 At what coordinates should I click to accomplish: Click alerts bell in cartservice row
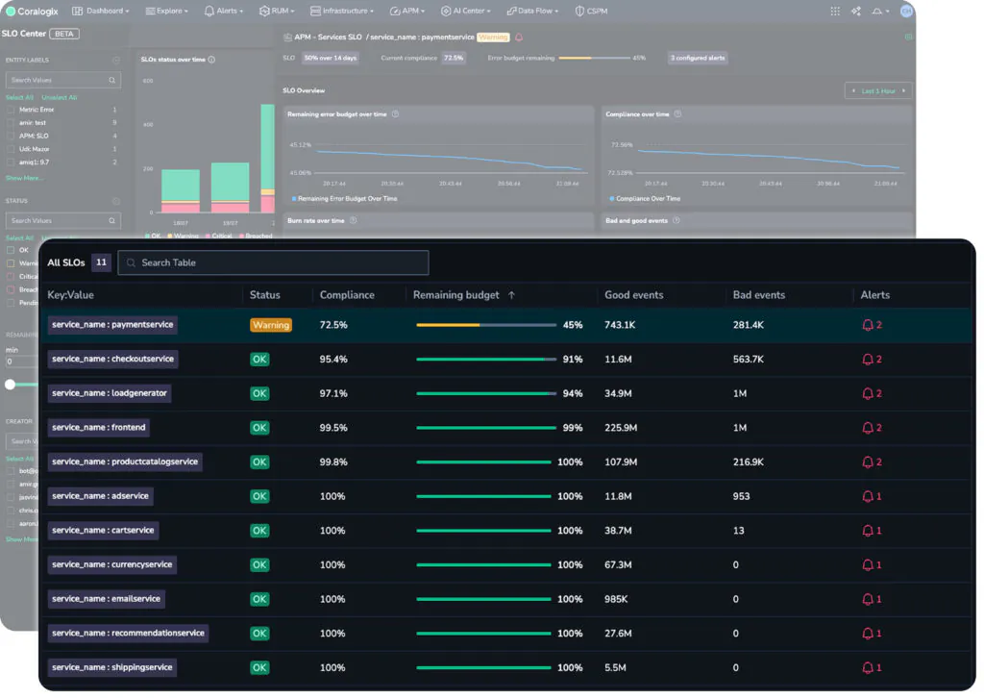(x=868, y=531)
